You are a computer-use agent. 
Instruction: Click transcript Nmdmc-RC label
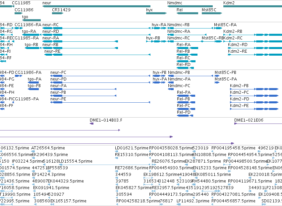click(179, 38)
